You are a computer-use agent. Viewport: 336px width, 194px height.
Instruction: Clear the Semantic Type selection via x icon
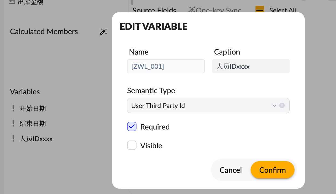tap(282, 106)
